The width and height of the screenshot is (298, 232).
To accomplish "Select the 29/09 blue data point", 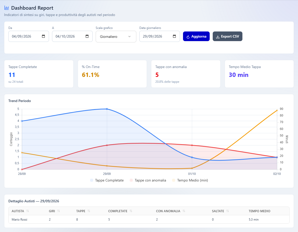I will [x=107, y=109].
